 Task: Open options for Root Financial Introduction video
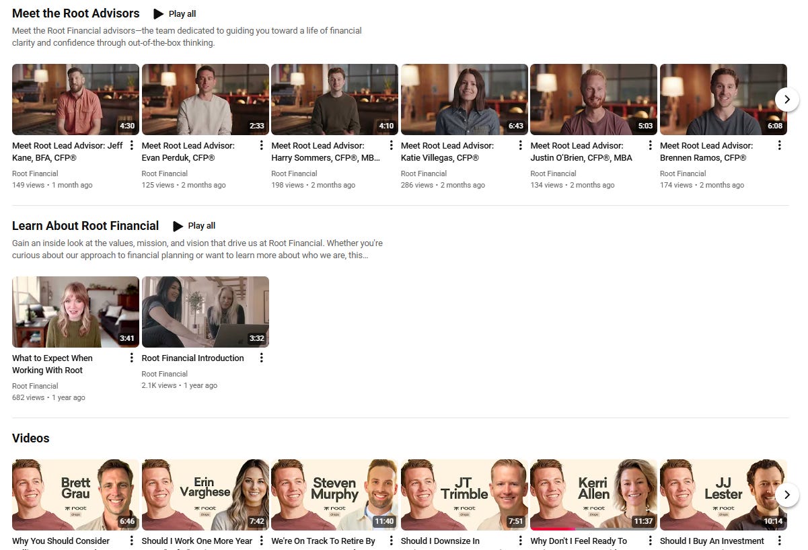(x=262, y=358)
